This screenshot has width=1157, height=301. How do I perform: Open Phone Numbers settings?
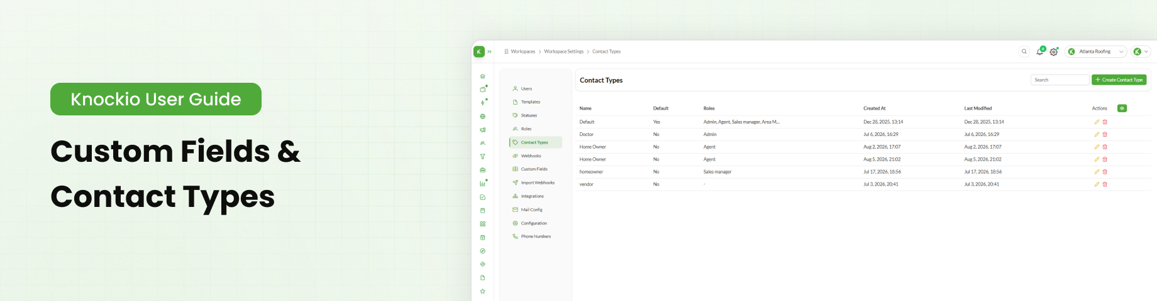coord(536,236)
